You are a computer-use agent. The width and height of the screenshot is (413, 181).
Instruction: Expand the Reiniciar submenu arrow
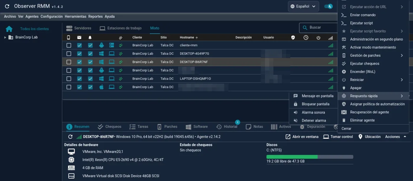click(x=402, y=80)
